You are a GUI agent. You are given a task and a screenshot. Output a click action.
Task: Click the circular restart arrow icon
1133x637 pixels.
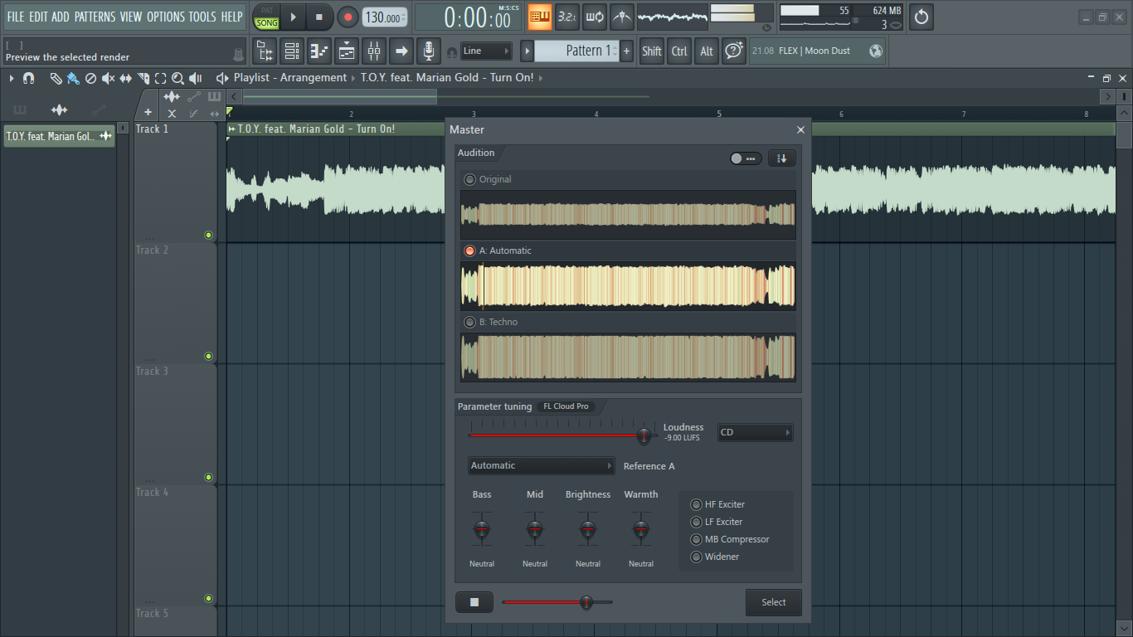[x=921, y=17]
